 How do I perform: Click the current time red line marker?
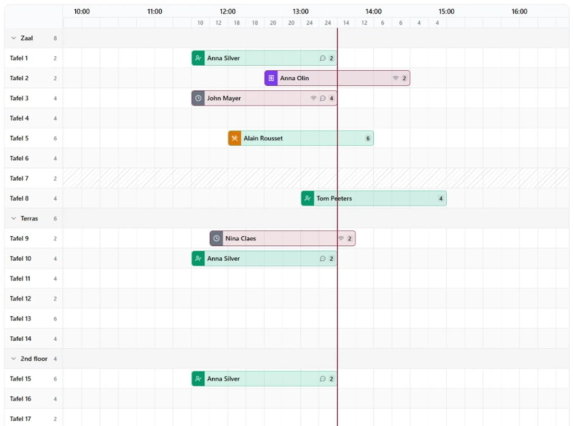point(337,227)
